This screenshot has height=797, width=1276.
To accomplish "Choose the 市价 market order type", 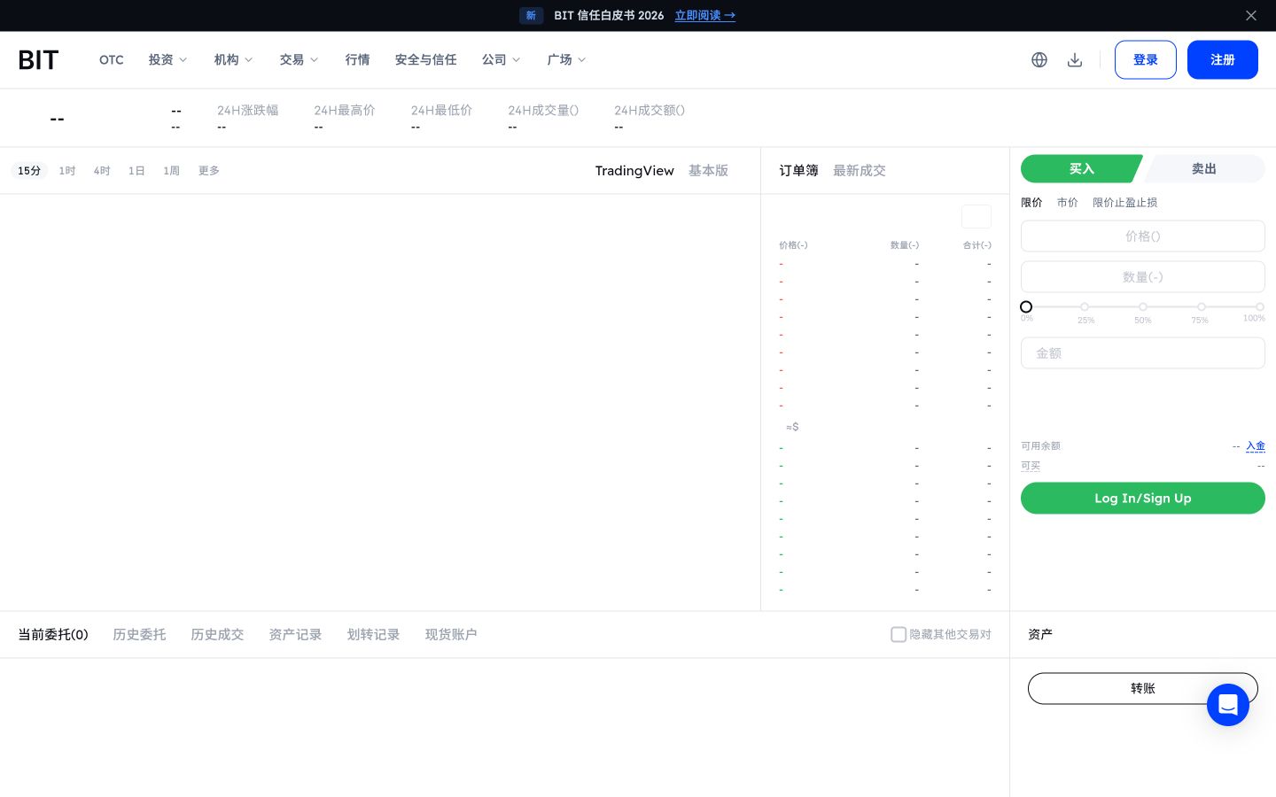I will 1068,203.
